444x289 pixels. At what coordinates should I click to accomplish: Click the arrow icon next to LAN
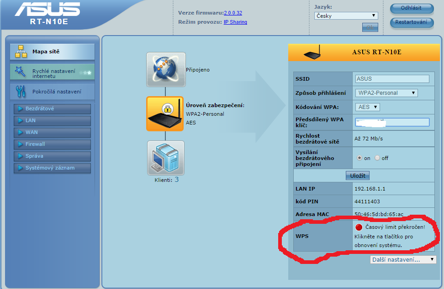click(x=20, y=120)
